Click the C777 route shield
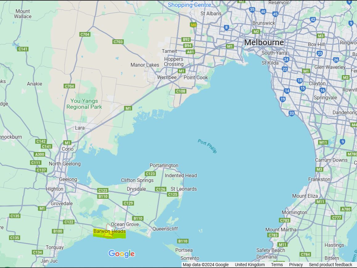This screenshot has height=268, width=357. [x=336, y=218]
